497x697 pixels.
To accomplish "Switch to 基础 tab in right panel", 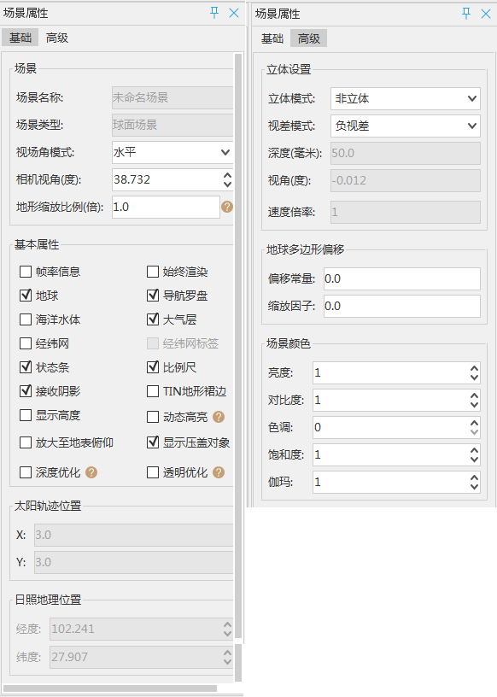I will pos(272,38).
